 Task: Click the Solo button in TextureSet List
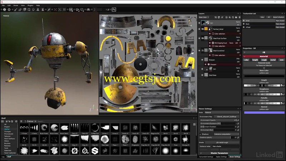pos(262,17)
